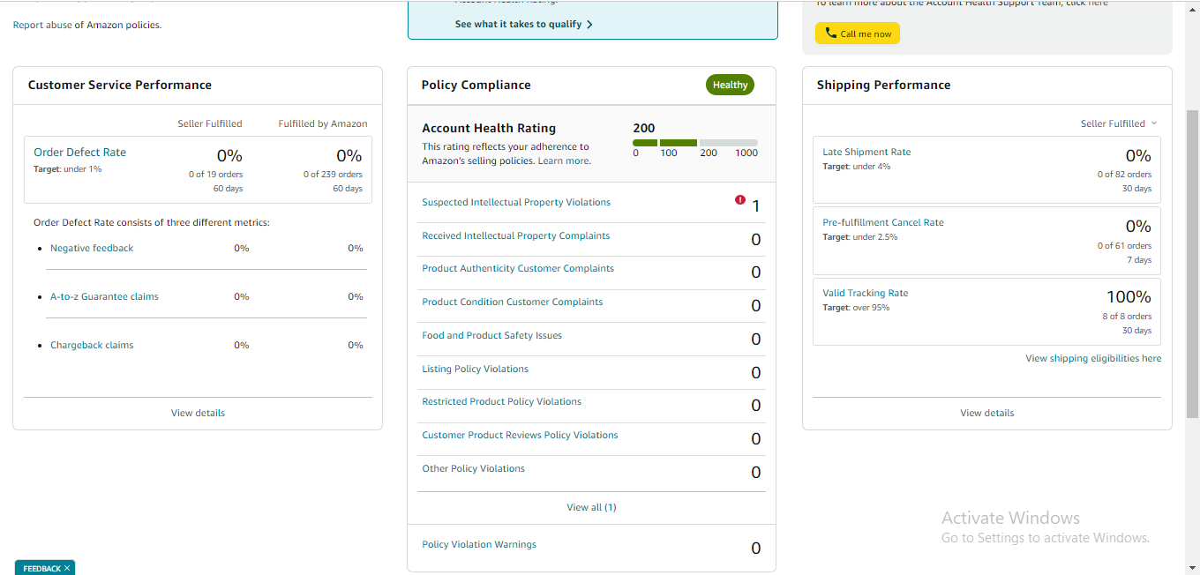This screenshot has width=1200, height=575.
Task: View details of Shipping Performance
Action: pyautogui.click(x=986, y=413)
